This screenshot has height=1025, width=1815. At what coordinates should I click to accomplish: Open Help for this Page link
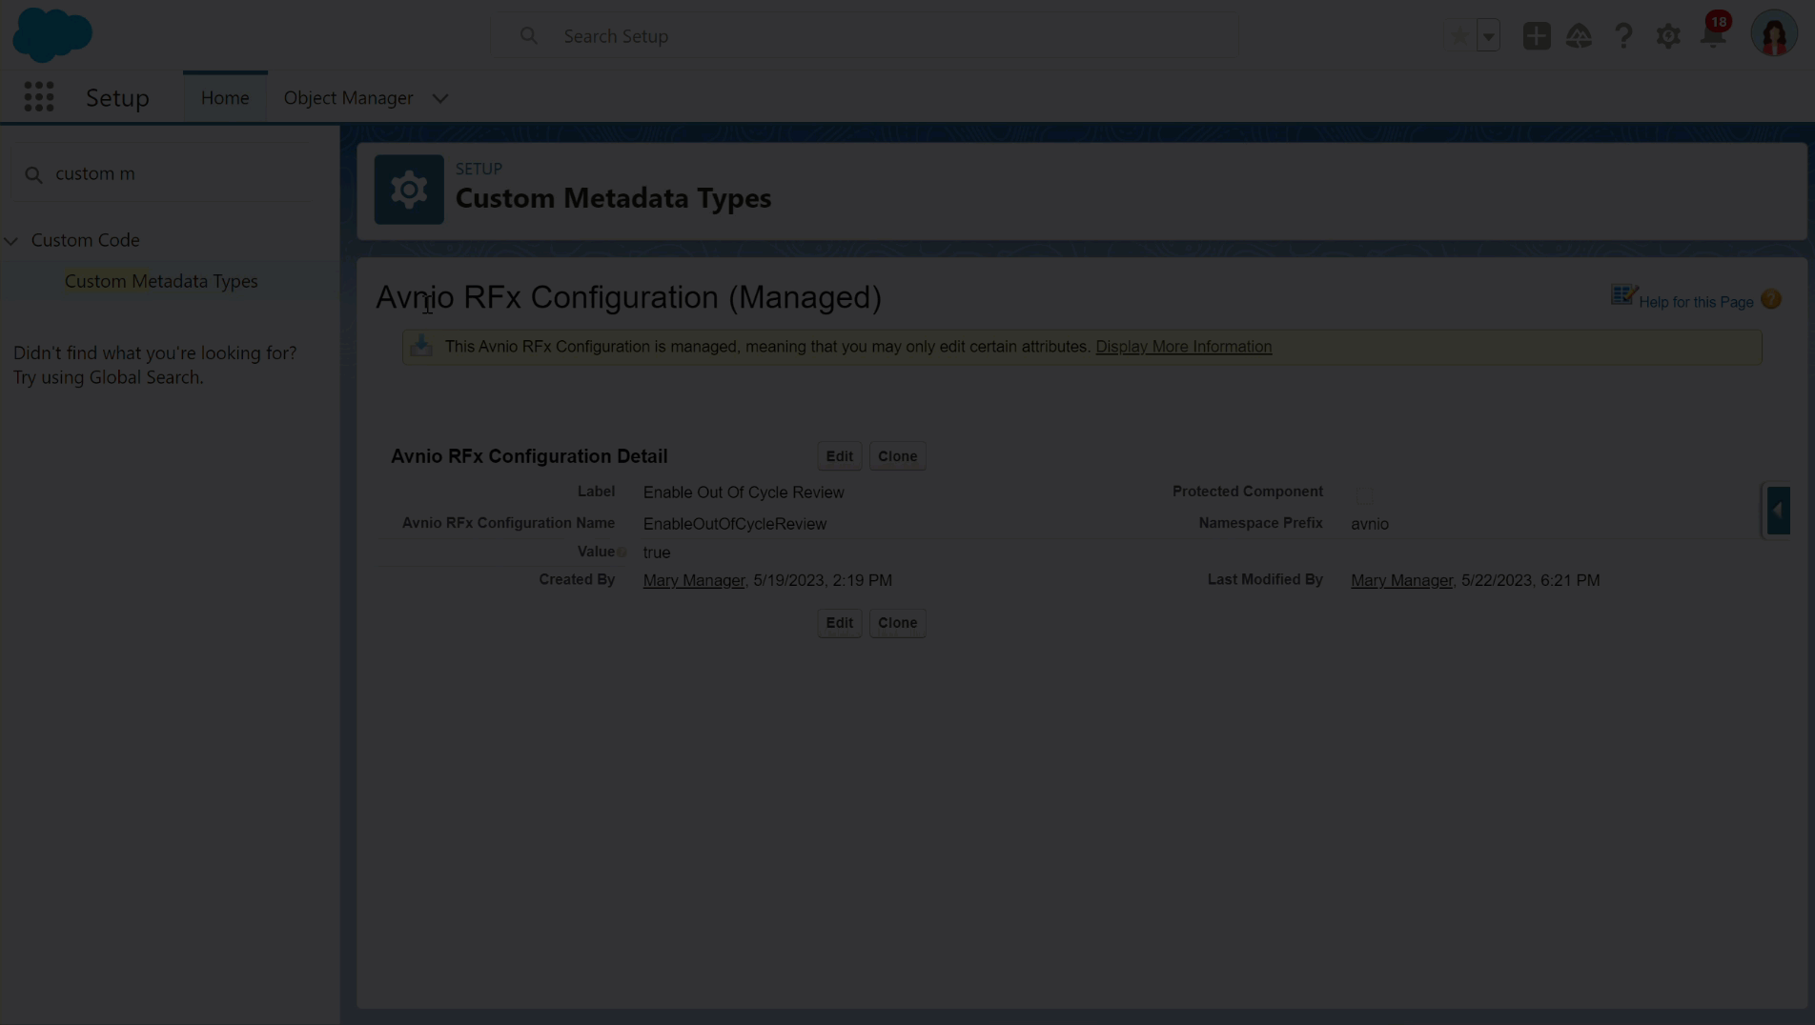tap(1696, 302)
